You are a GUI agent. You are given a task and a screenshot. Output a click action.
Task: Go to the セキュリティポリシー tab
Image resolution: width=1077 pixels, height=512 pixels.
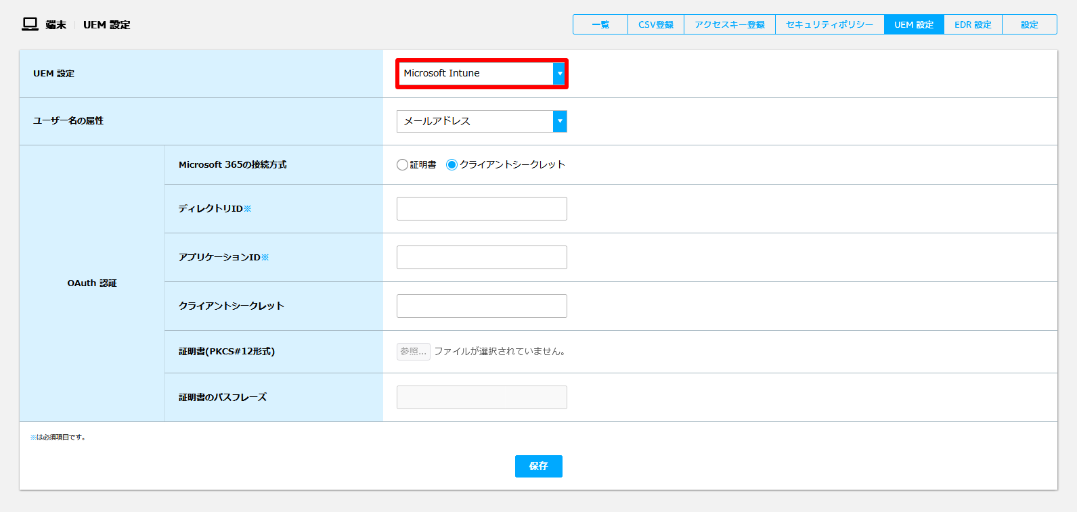coord(830,24)
